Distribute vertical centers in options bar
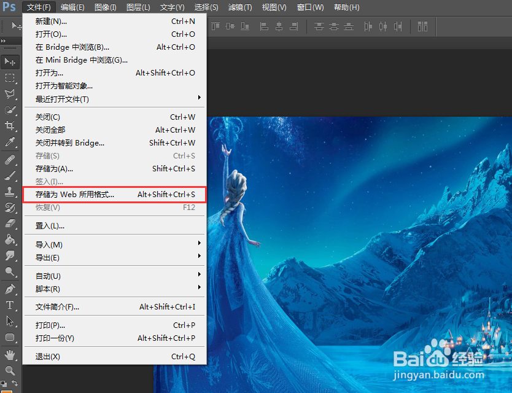This screenshot has width=512, height=393. coord(334,26)
